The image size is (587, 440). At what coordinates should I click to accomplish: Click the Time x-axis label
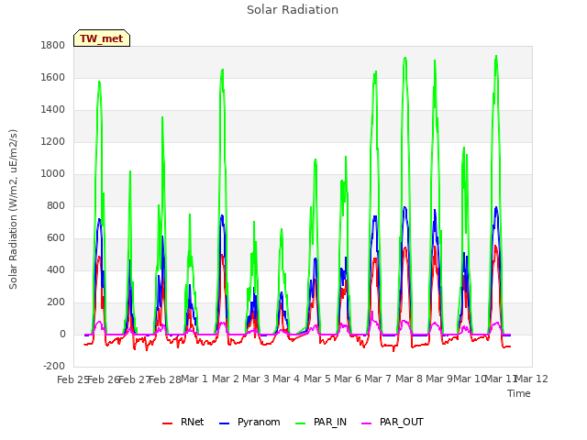519,393
